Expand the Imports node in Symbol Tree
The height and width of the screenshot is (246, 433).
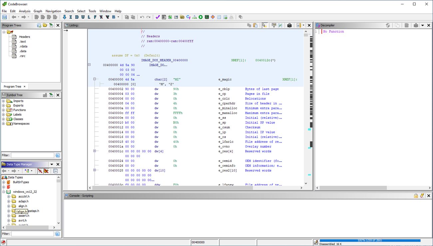[4, 101]
